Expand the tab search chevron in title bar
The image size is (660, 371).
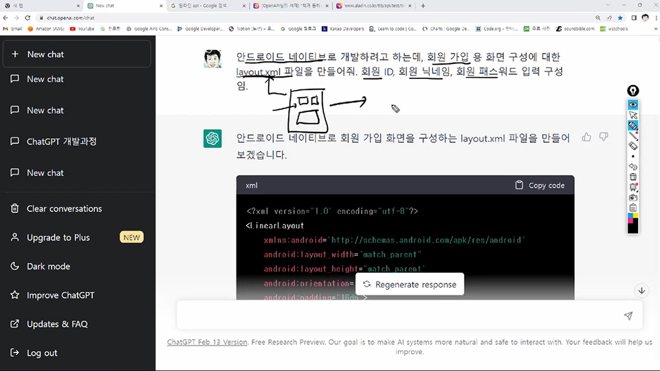click(x=608, y=5)
